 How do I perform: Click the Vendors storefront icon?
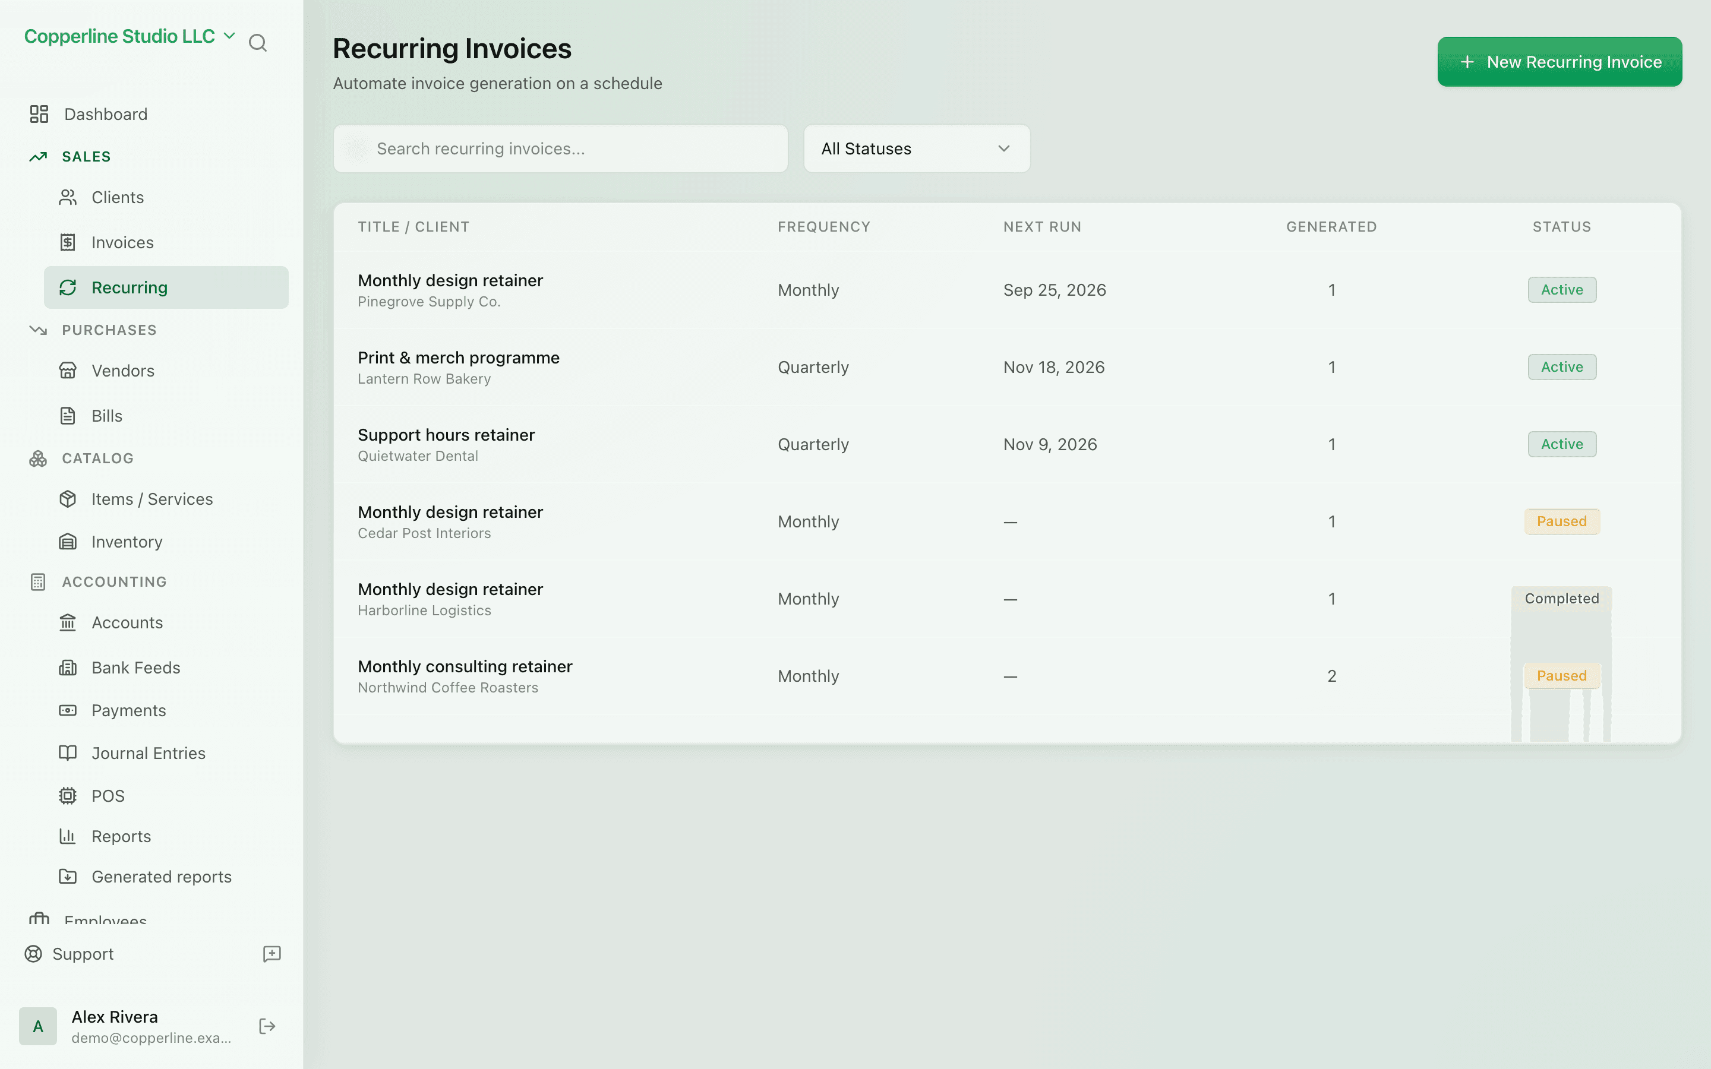(68, 371)
